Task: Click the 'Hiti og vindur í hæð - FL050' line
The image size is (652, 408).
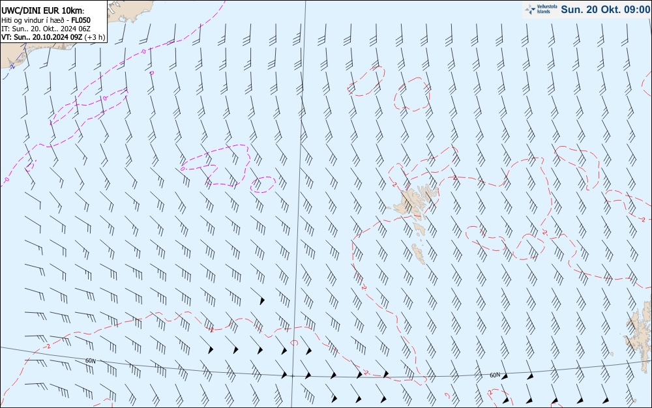Action: pyautogui.click(x=46, y=20)
